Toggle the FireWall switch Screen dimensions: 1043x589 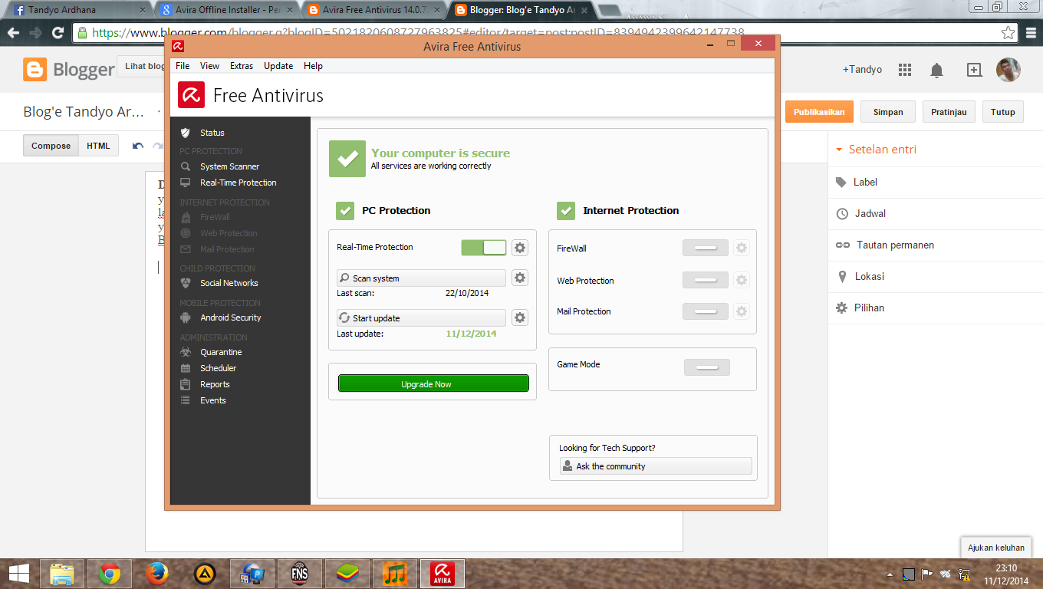pos(706,248)
